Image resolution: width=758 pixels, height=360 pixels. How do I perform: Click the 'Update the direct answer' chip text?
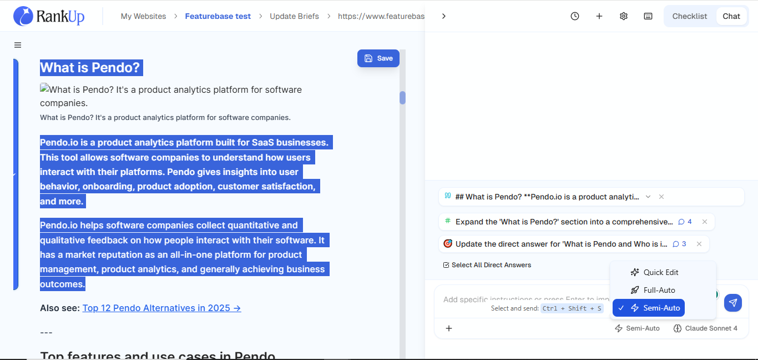562,244
